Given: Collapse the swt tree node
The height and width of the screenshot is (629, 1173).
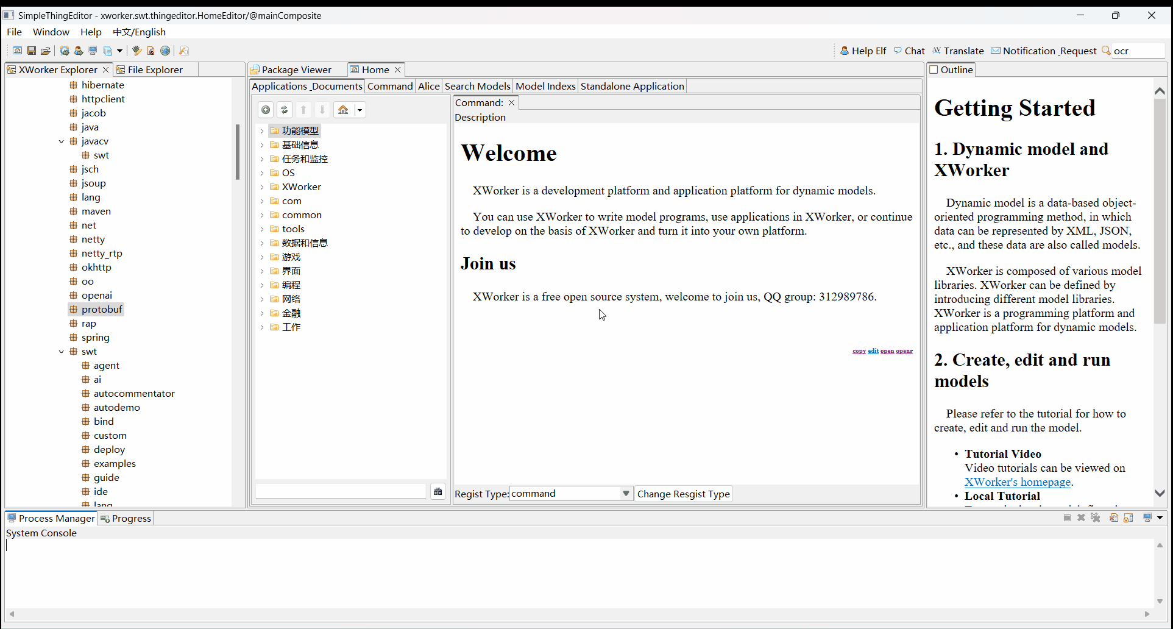Looking at the screenshot, I should coord(61,352).
